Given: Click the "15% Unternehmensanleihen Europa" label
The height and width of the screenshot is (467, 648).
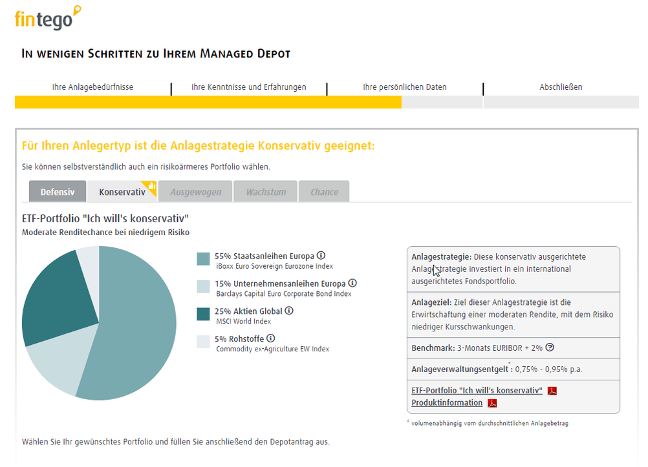Looking at the screenshot, I should (280, 284).
